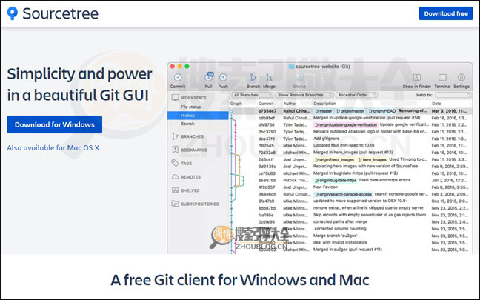This screenshot has height=300, width=480.
Task: Select commit 'deal with invalid instanceids'
Action: coord(340,242)
